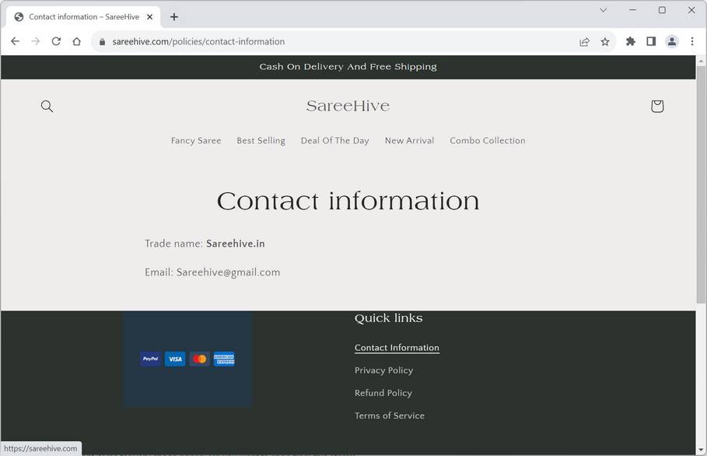This screenshot has width=707, height=456.
Task: Open the Privacy Policy link
Action: click(x=383, y=370)
